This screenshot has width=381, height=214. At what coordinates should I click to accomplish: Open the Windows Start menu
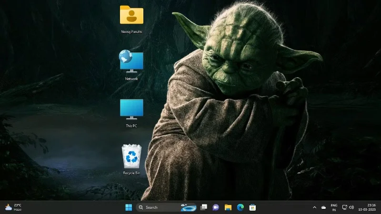(x=129, y=207)
